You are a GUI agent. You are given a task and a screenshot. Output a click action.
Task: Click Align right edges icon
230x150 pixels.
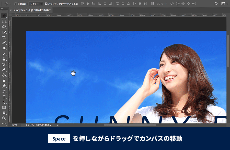(x=110, y=4)
